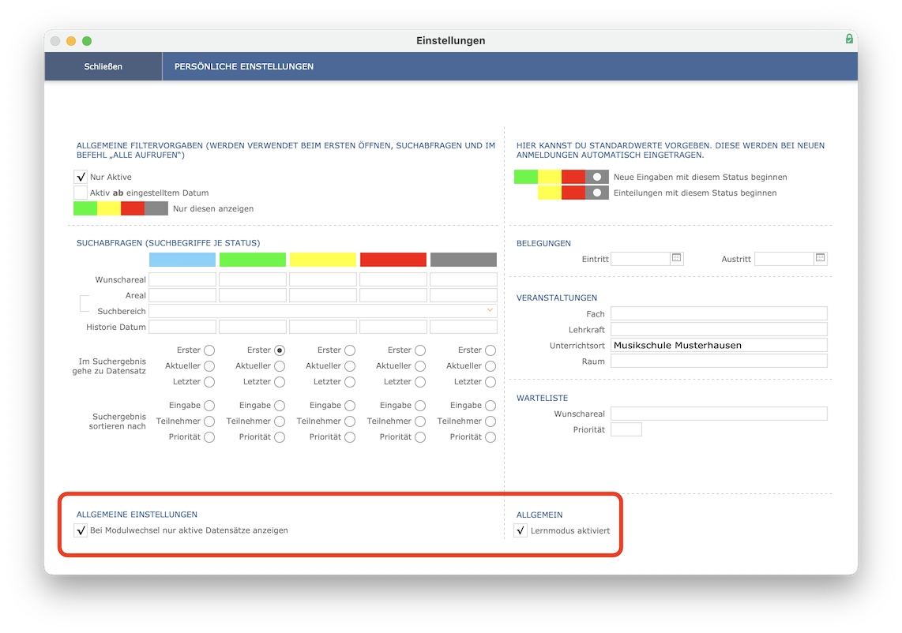Click the Lehrkraft input field
The height and width of the screenshot is (633, 902).
[x=719, y=329]
